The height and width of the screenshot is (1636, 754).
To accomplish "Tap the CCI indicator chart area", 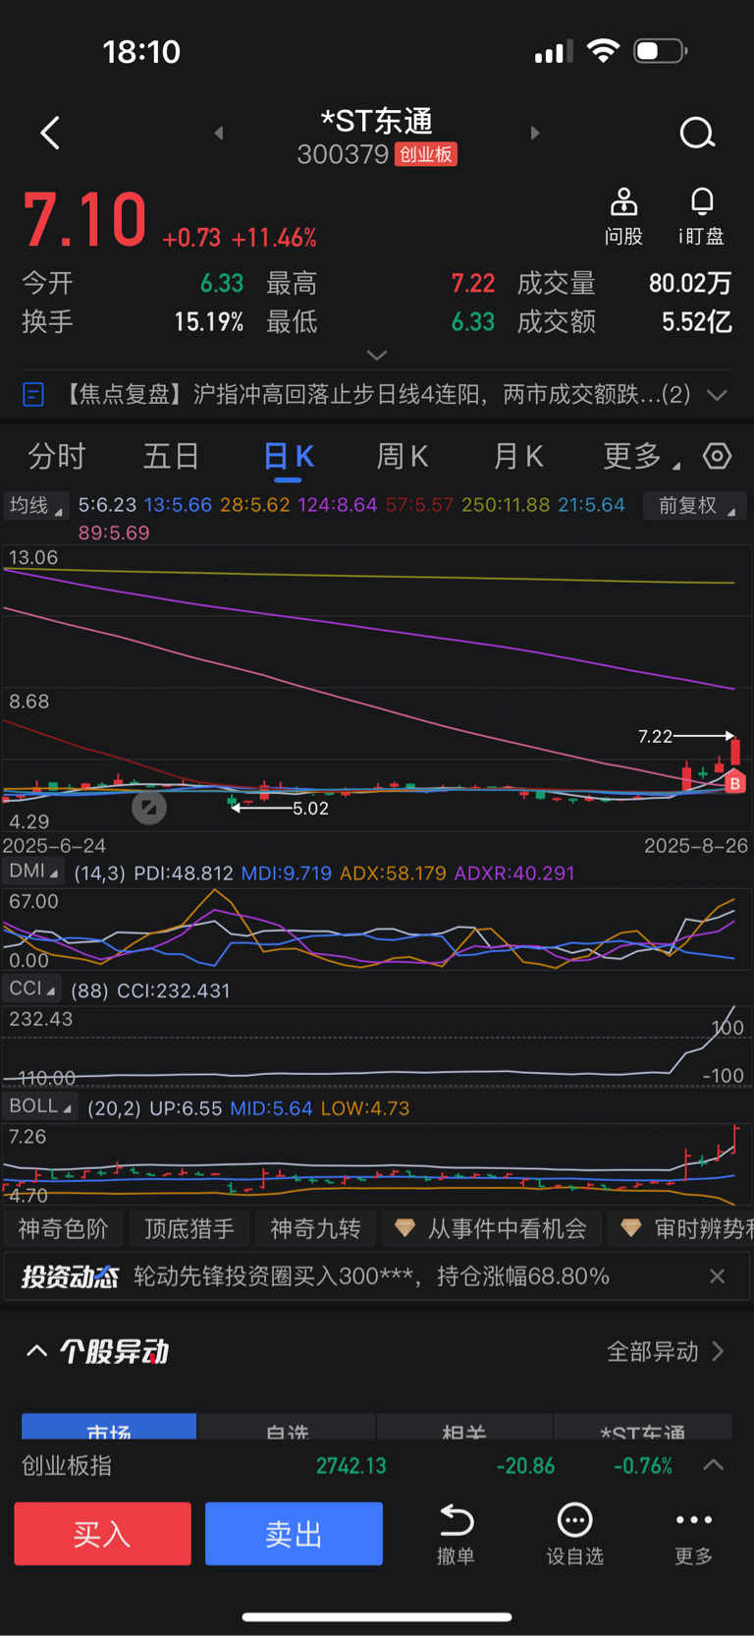I will click(x=377, y=1045).
